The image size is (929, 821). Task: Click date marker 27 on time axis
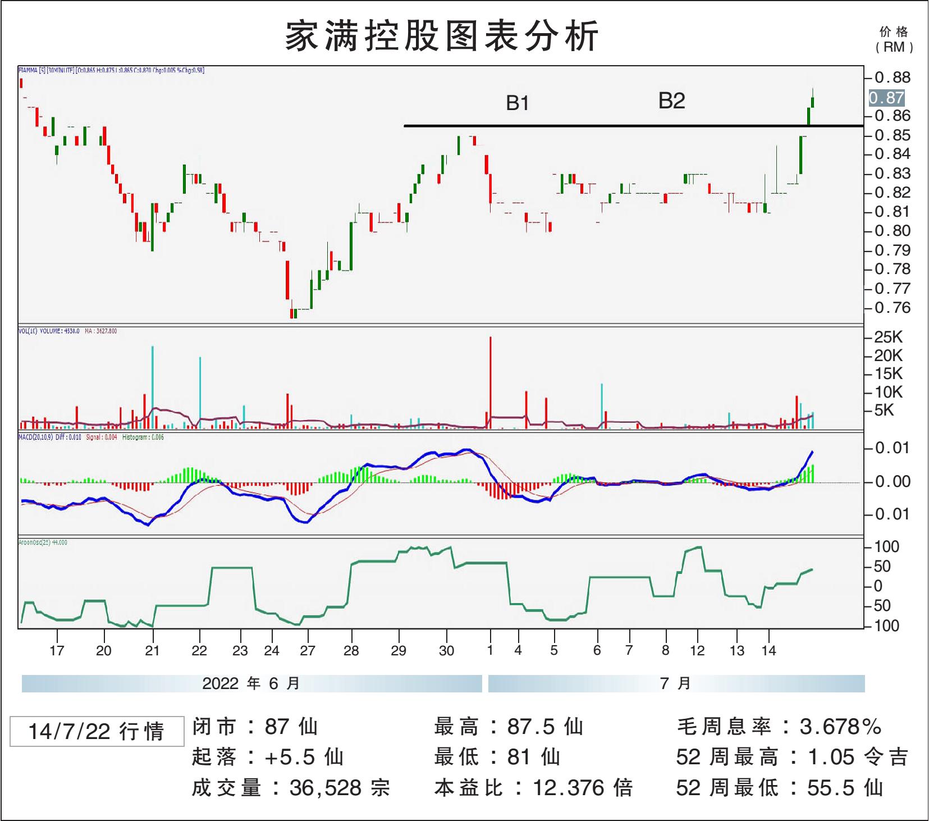[x=308, y=650]
